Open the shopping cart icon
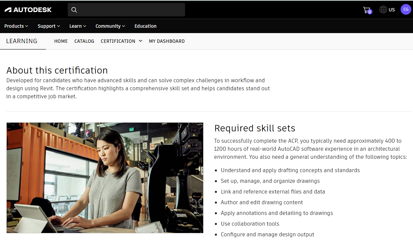This screenshot has width=413, height=241. [367, 10]
